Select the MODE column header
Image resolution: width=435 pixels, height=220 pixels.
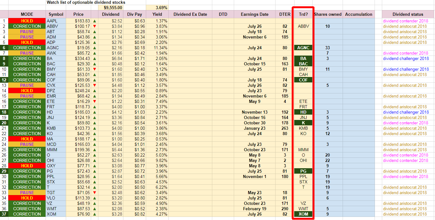coord(27,14)
